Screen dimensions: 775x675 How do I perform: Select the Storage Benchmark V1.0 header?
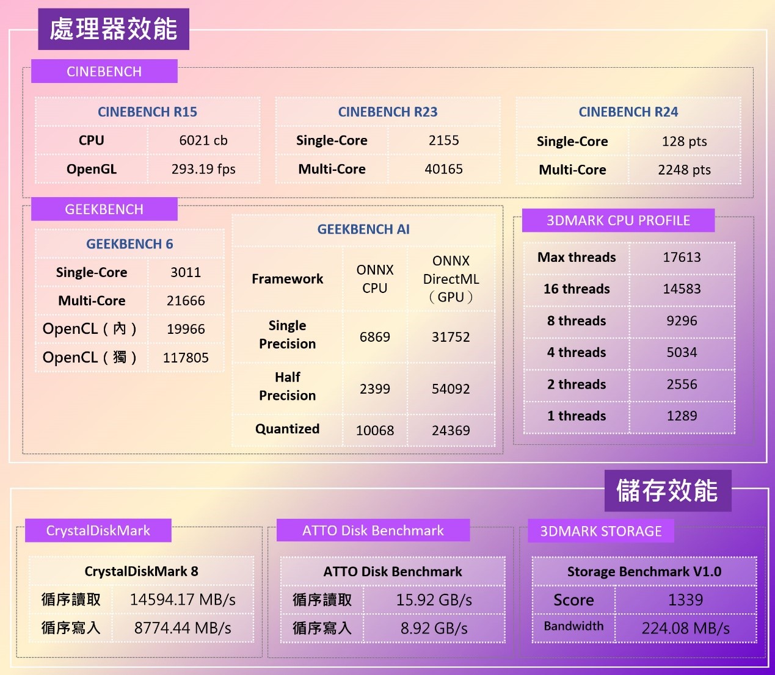click(644, 571)
